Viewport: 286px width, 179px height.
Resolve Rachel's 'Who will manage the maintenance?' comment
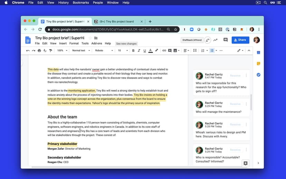pos(235,104)
